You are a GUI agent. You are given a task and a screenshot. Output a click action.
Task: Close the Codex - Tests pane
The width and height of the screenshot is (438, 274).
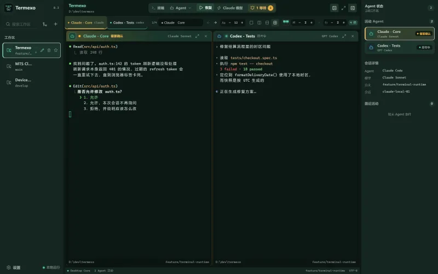pos(353,36)
